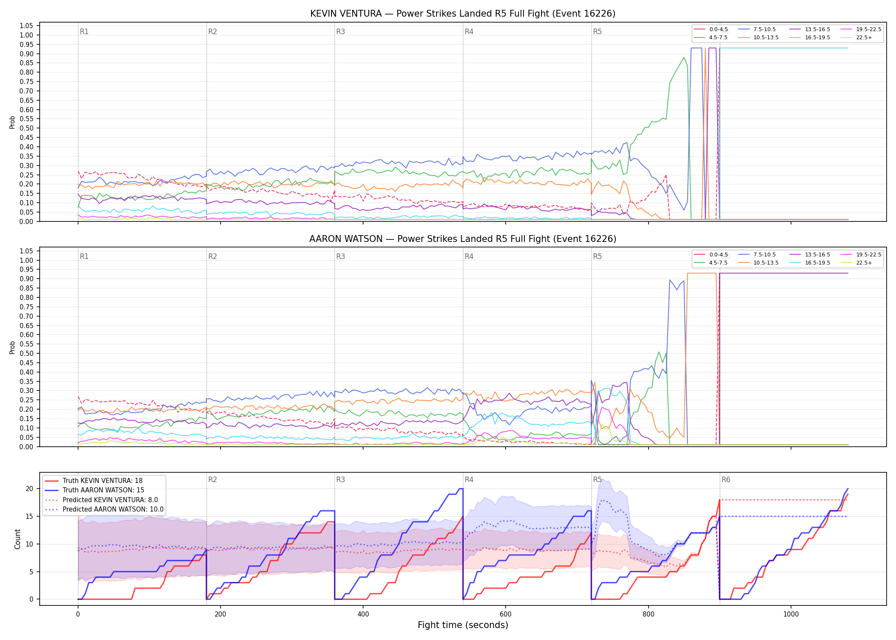Image resolution: width=896 pixels, height=640 pixels.
Task: Select the 16.5-19.5 legend entry in Watson chart
Action: (x=810, y=263)
